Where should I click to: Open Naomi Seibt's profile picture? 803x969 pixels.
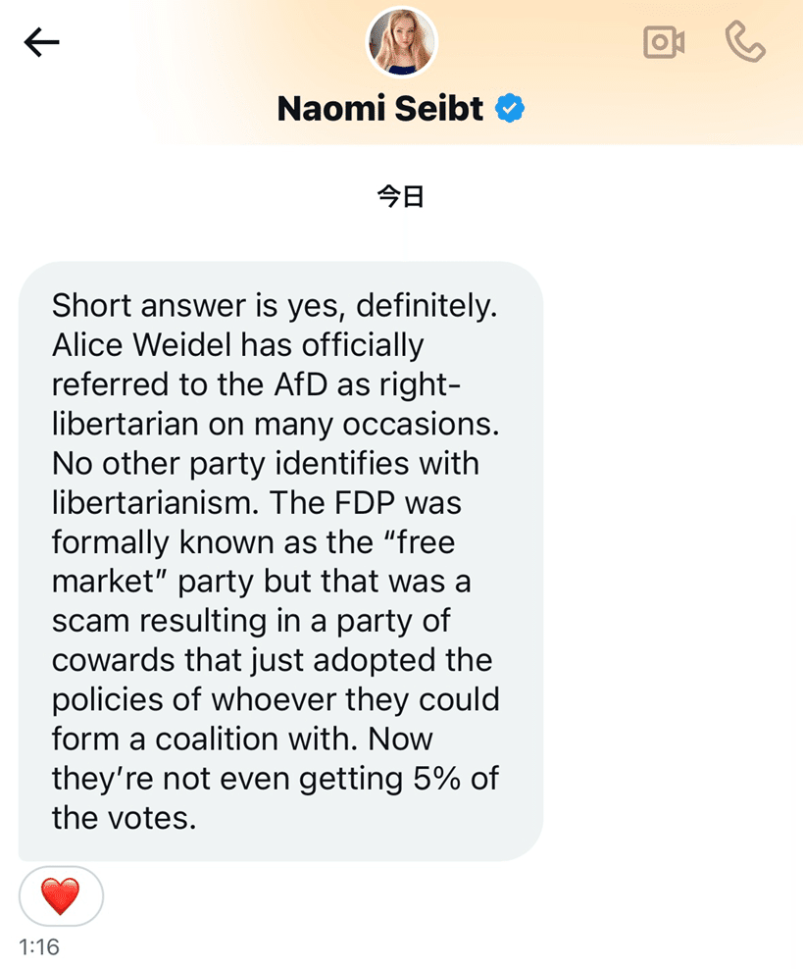pyautogui.click(x=401, y=41)
